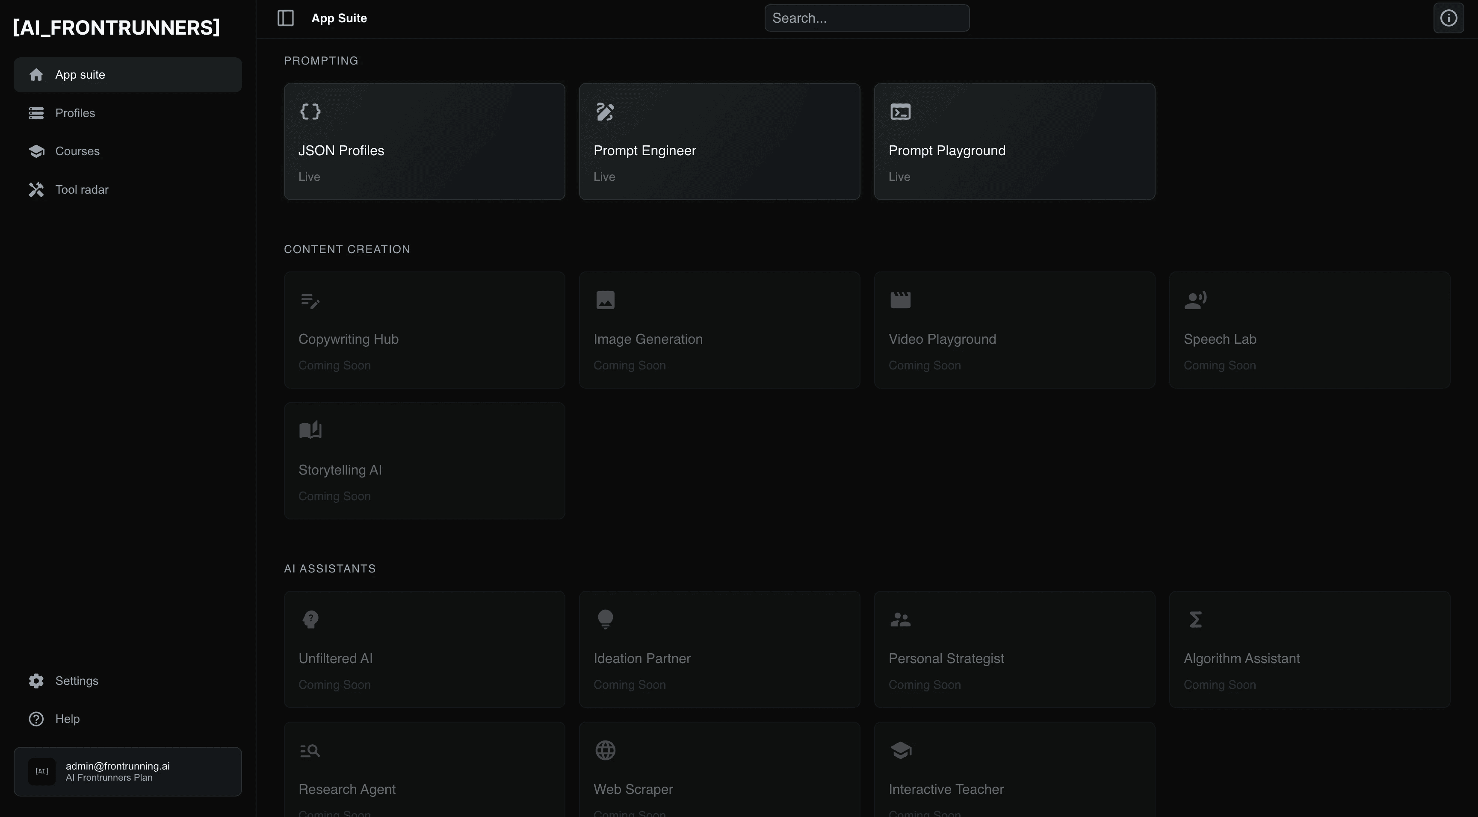Screen dimensions: 1478x817
Task: Click the Web Scraper globe icon
Action: tap(605, 750)
